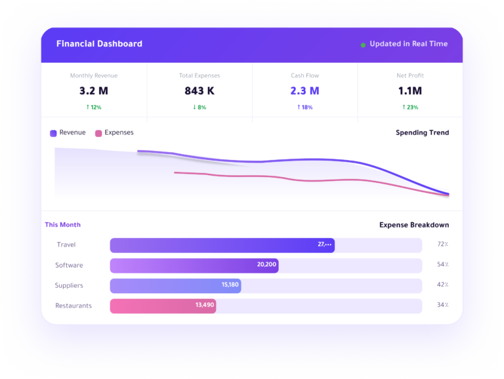
Task: Click the 54% Software percentage
Action: pos(442,264)
